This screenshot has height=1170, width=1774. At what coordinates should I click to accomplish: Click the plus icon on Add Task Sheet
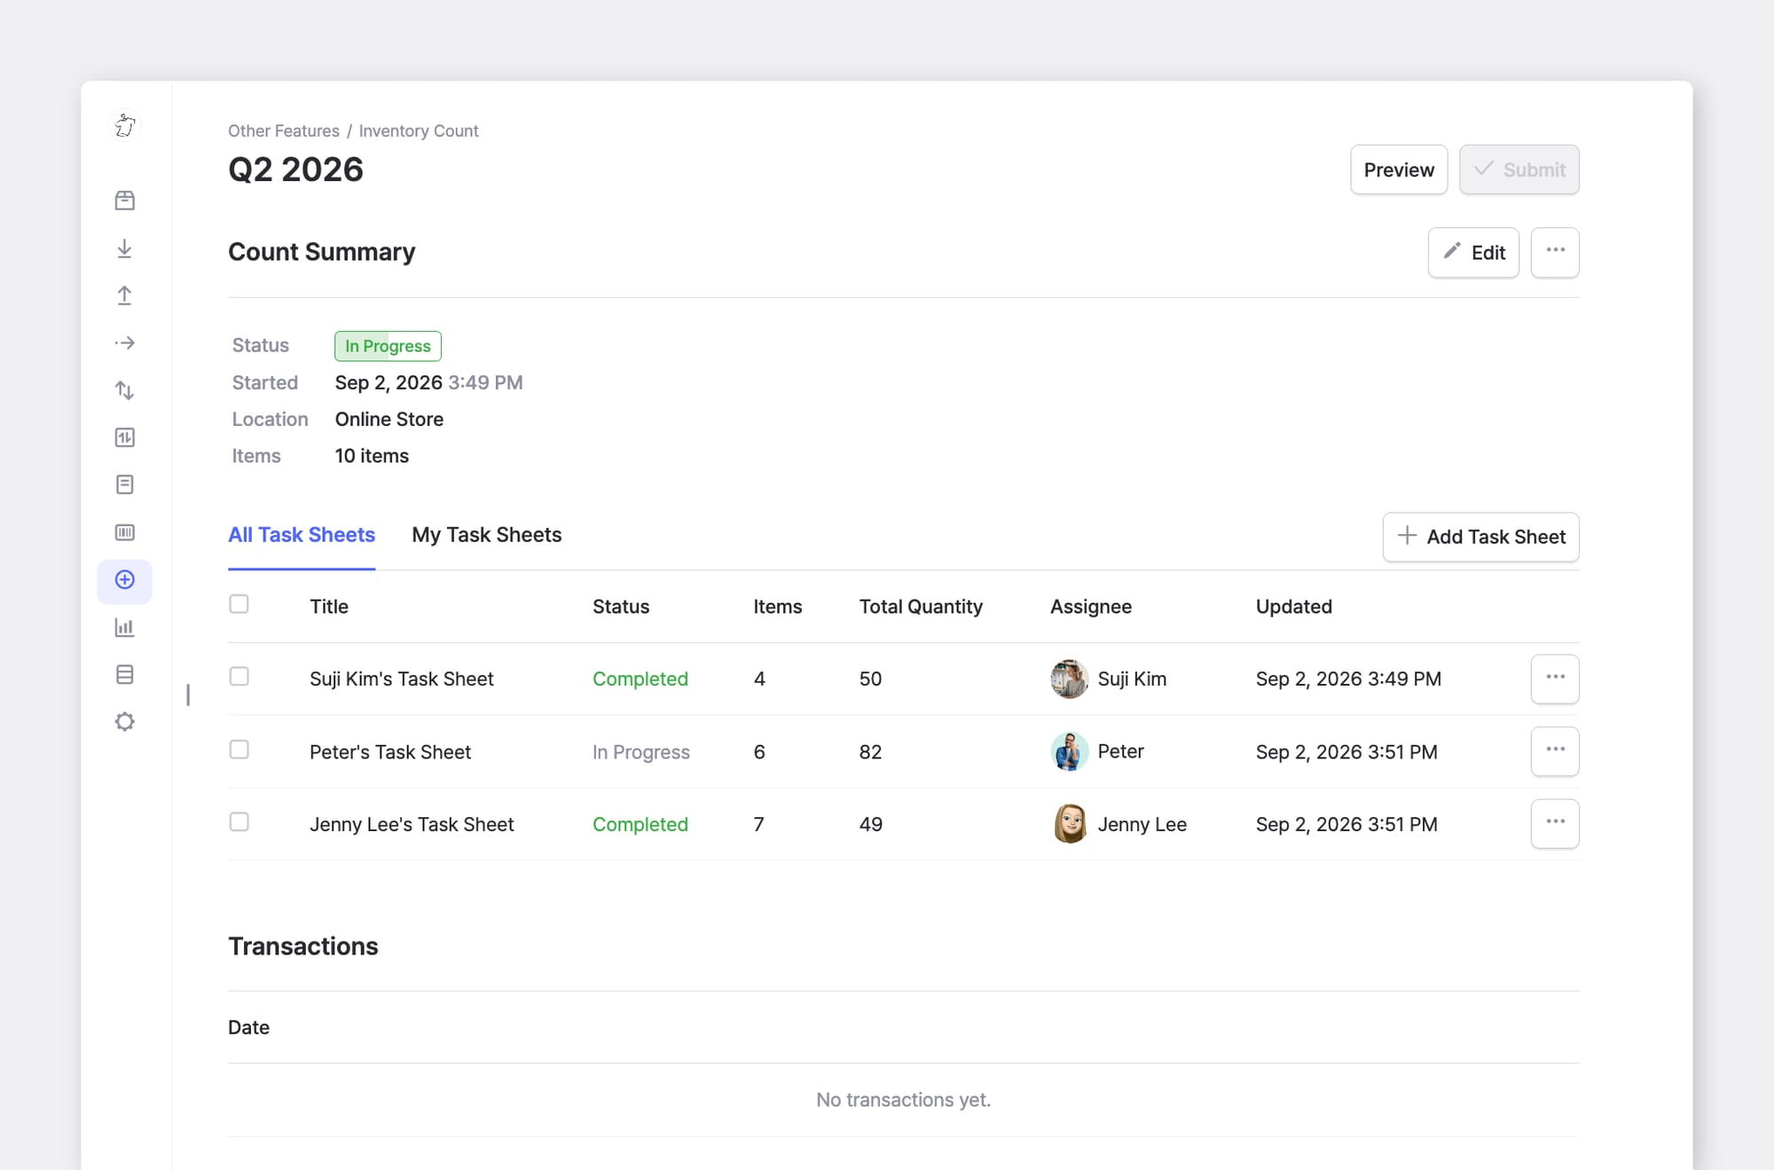pos(1407,536)
